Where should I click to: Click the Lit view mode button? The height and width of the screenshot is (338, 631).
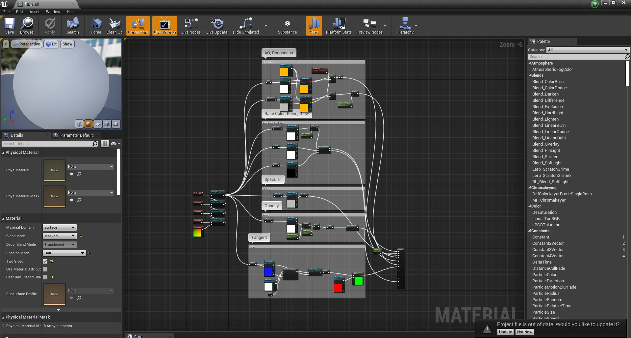[51, 44]
